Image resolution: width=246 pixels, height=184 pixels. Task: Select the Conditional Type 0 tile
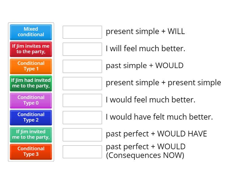tap(30, 101)
